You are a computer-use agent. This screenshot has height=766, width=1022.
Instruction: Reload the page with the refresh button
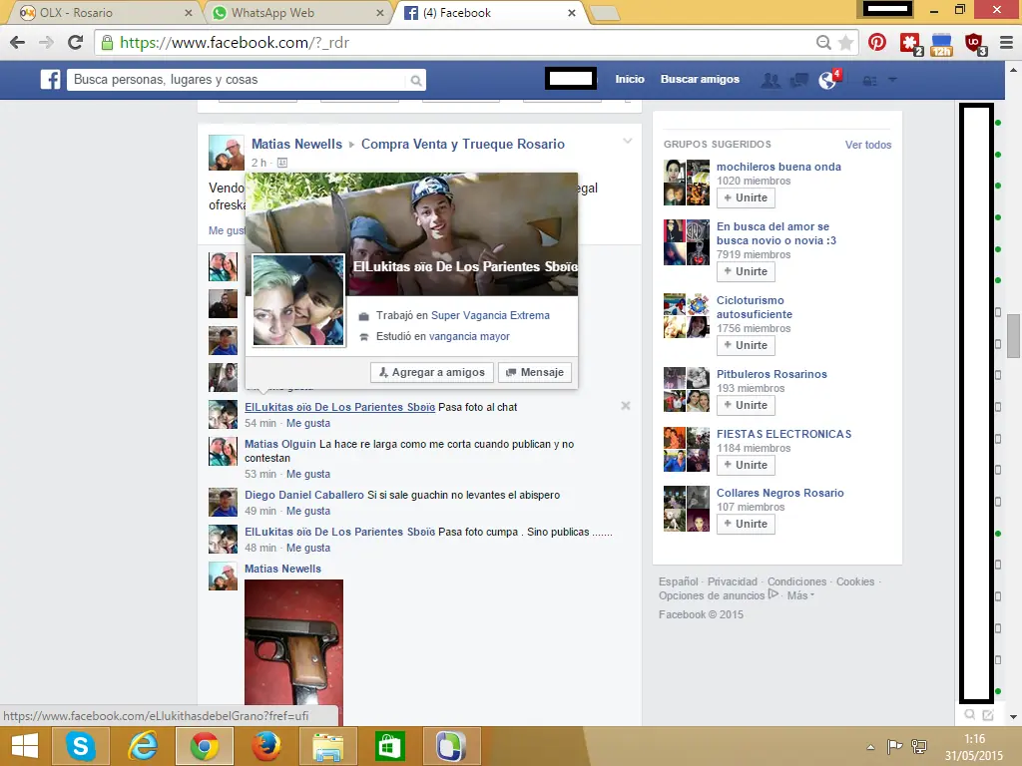pos(75,43)
